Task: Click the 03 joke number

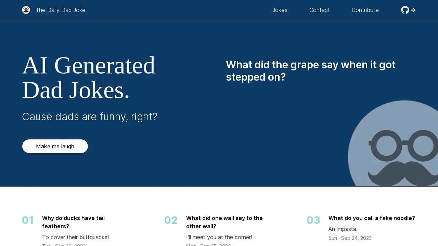Action: (x=313, y=220)
